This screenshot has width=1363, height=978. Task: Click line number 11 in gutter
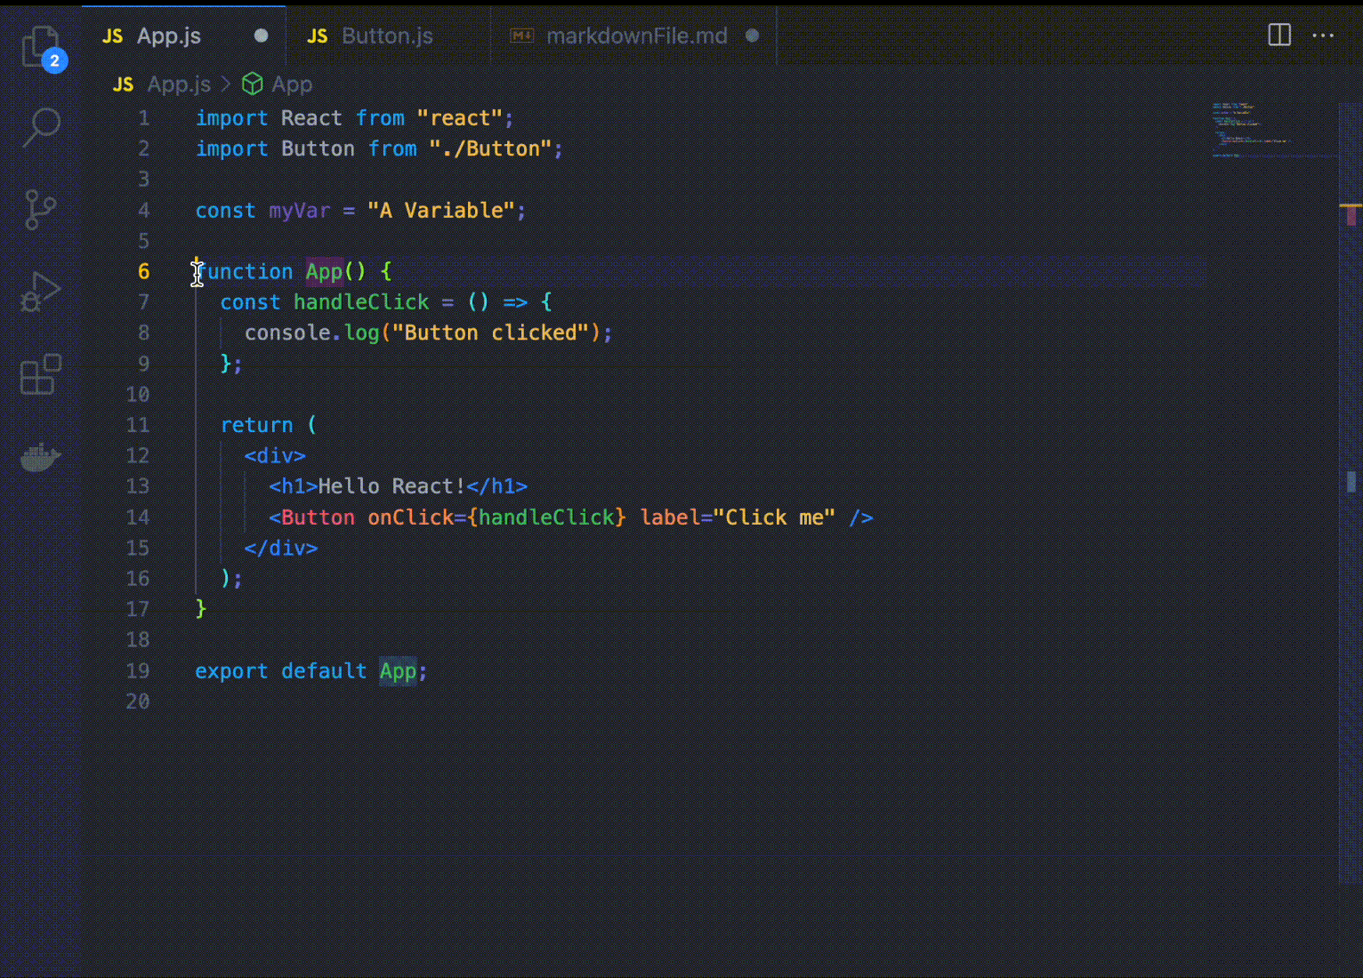tap(138, 425)
